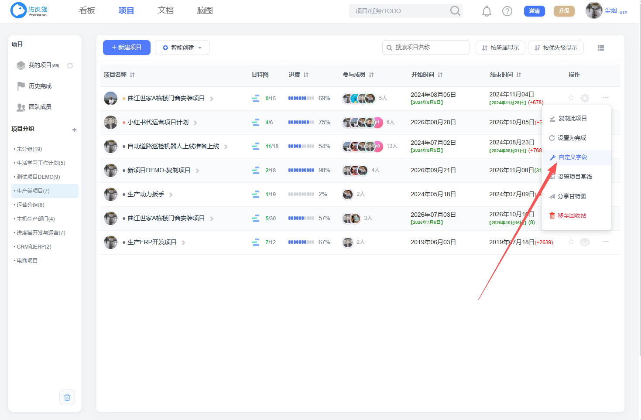Toggle 按优先级显示 sorting
This screenshot has height=420, width=641.
tap(556, 48)
